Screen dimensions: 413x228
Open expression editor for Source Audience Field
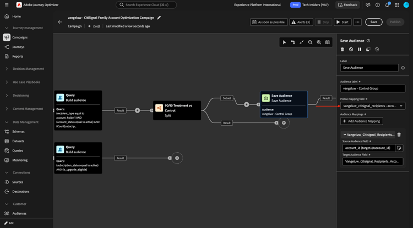(x=399, y=148)
